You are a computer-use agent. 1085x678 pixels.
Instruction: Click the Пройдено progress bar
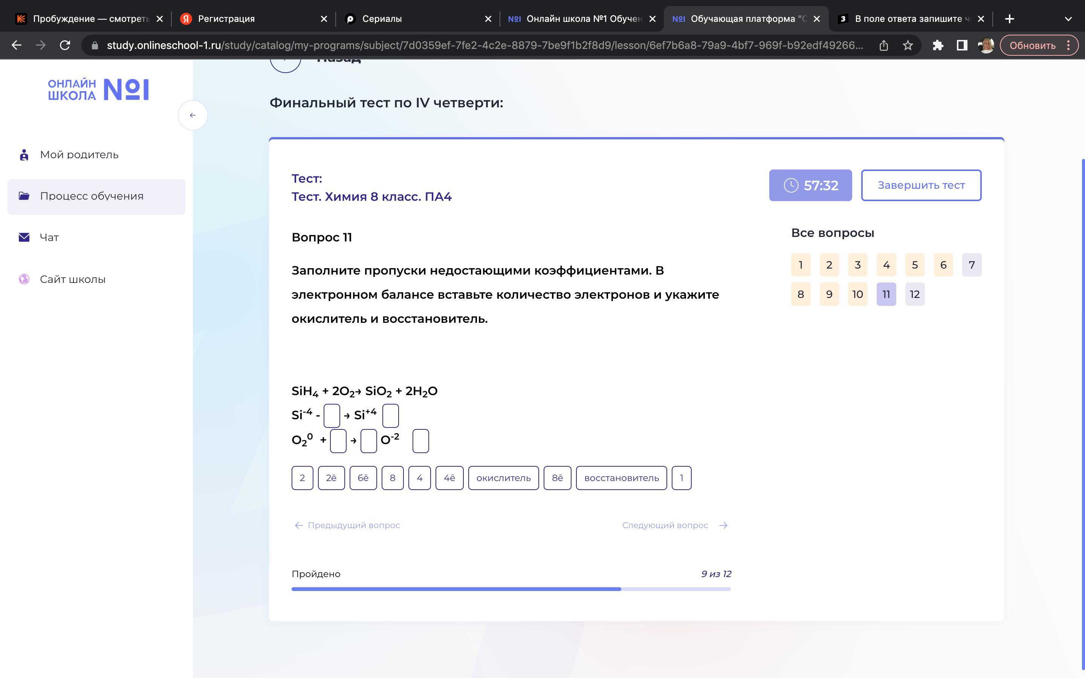coord(511,589)
